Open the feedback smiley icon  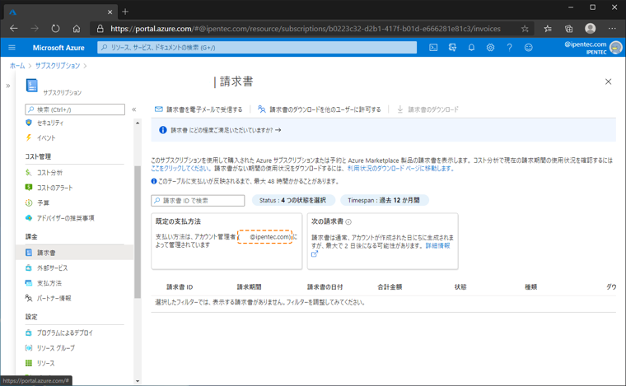[529, 48]
